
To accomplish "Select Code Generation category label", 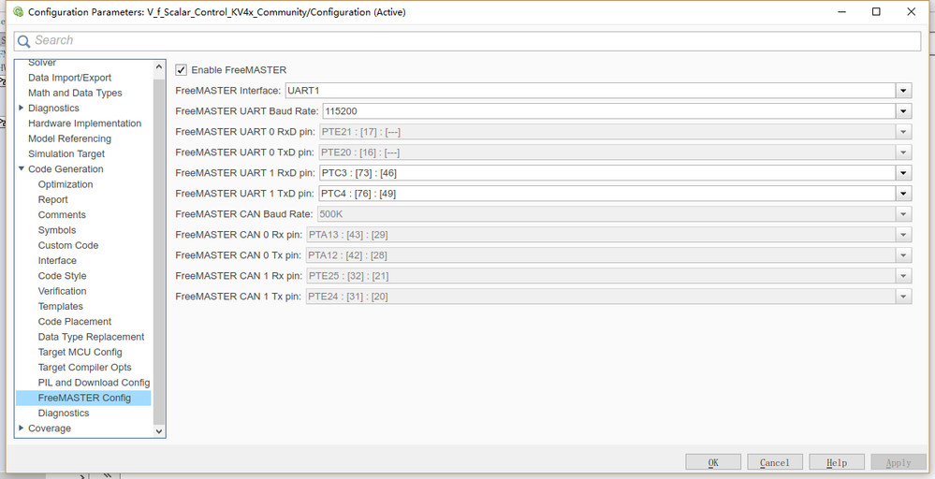I will tap(66, 169).
